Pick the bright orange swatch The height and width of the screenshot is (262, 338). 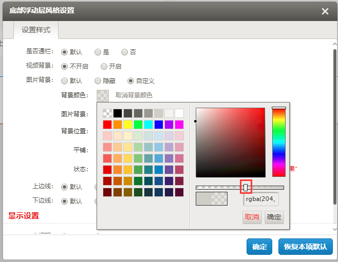click(118, 125)
